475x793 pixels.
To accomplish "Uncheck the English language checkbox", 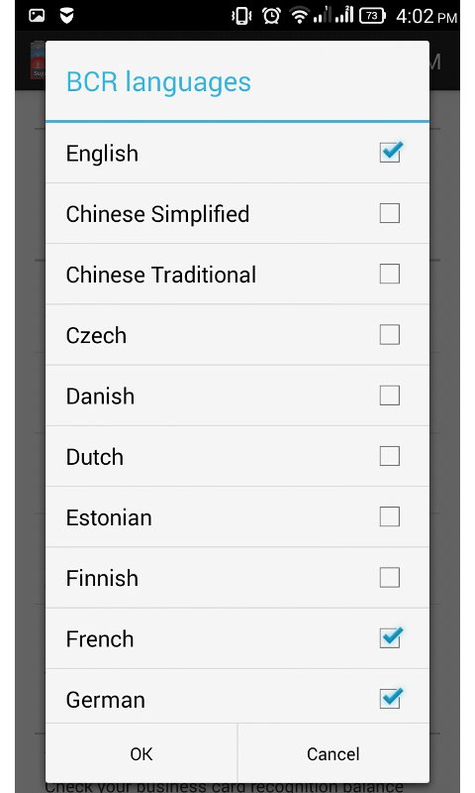I will pos(391,153).
